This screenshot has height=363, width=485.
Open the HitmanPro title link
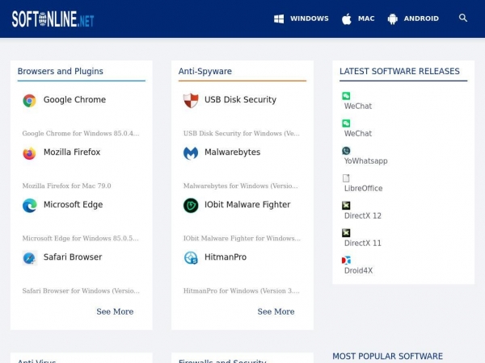(x=226, y=257)
